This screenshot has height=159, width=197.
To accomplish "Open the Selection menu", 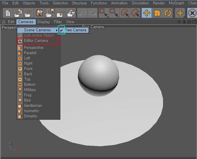I will pos(60,3).
